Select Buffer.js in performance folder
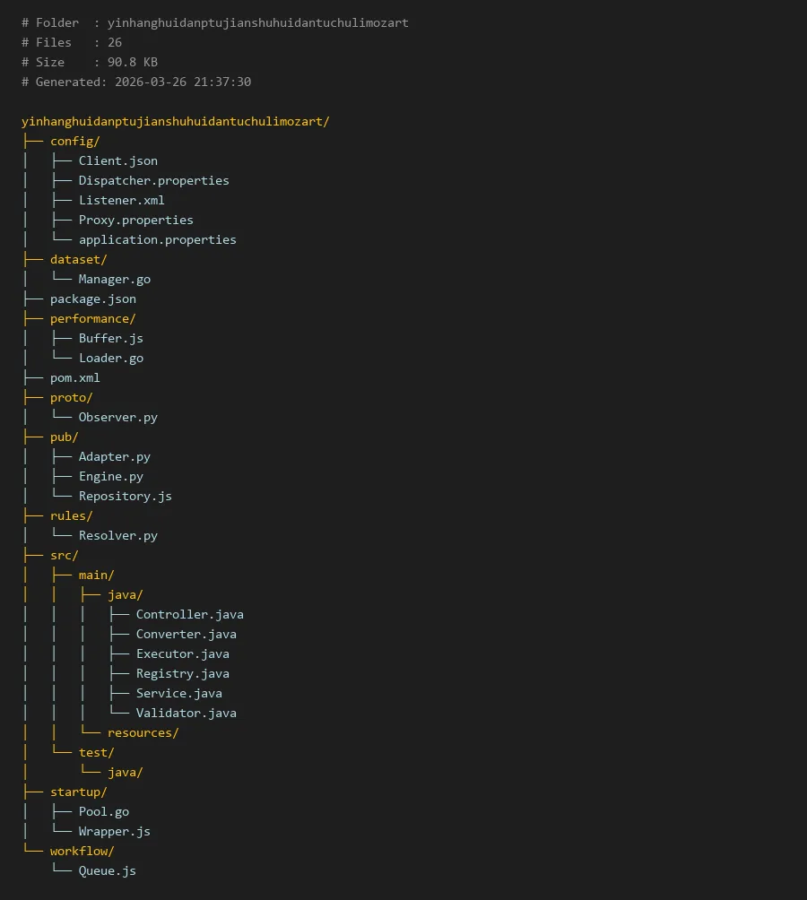This screenshot has height=900, width=807. pyautogui.click(x=110, y=338)
